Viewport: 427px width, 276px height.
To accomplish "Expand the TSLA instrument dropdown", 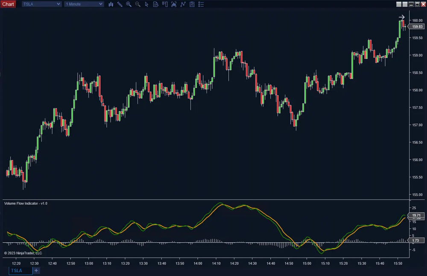I will click(41, 4).
